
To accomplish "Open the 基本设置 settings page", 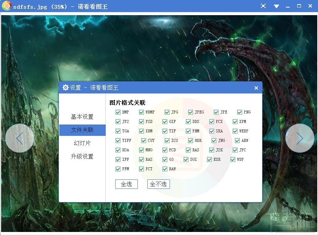I will tap(82, 117).
